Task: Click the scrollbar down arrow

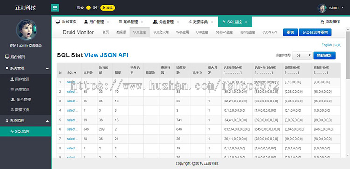Action: pyautogui.click(x=348, y=155)
